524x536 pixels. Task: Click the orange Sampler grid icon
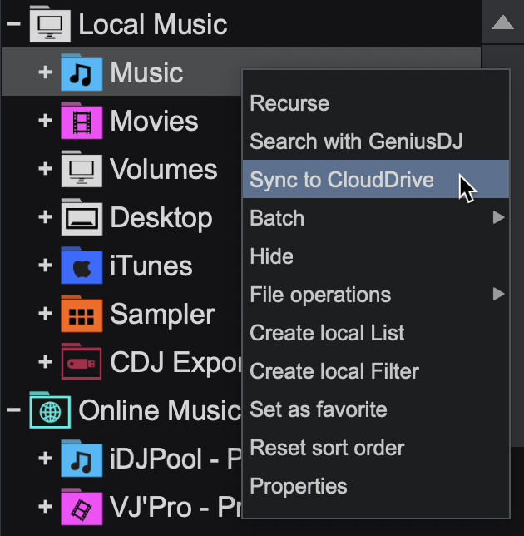pos(81,315)
